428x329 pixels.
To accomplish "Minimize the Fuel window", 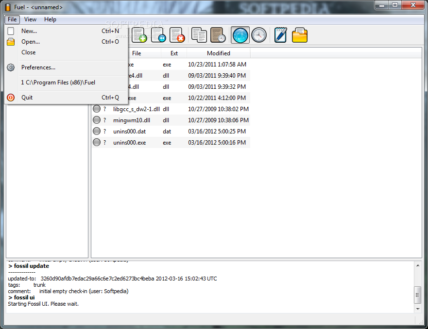I will [382, 5].
